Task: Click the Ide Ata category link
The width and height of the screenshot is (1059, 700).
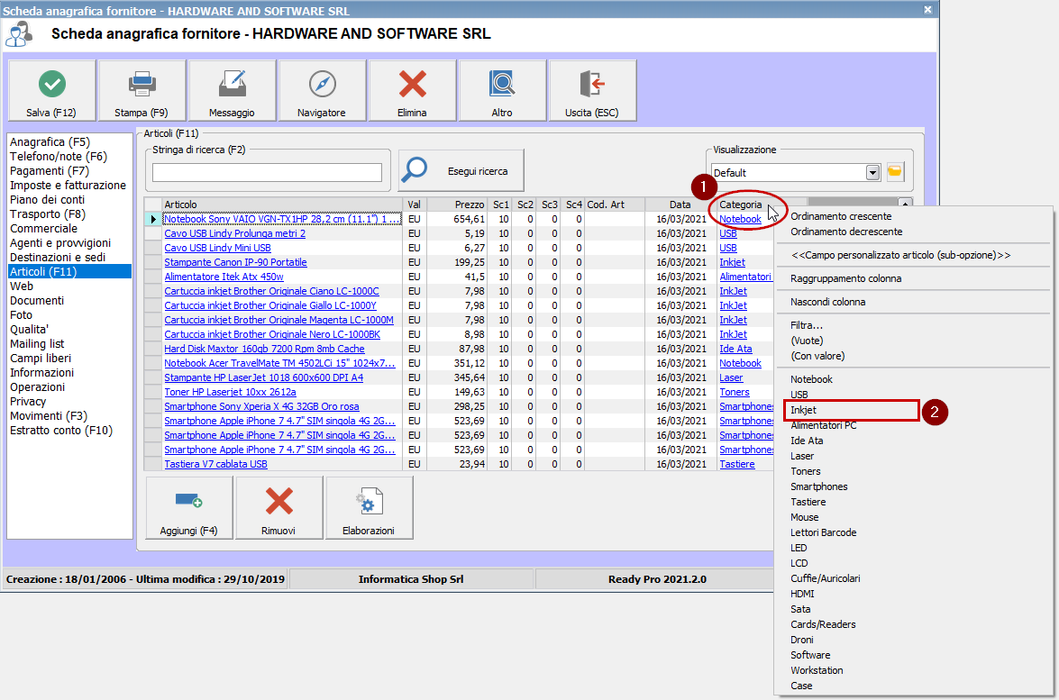Action: coord(735,349)
